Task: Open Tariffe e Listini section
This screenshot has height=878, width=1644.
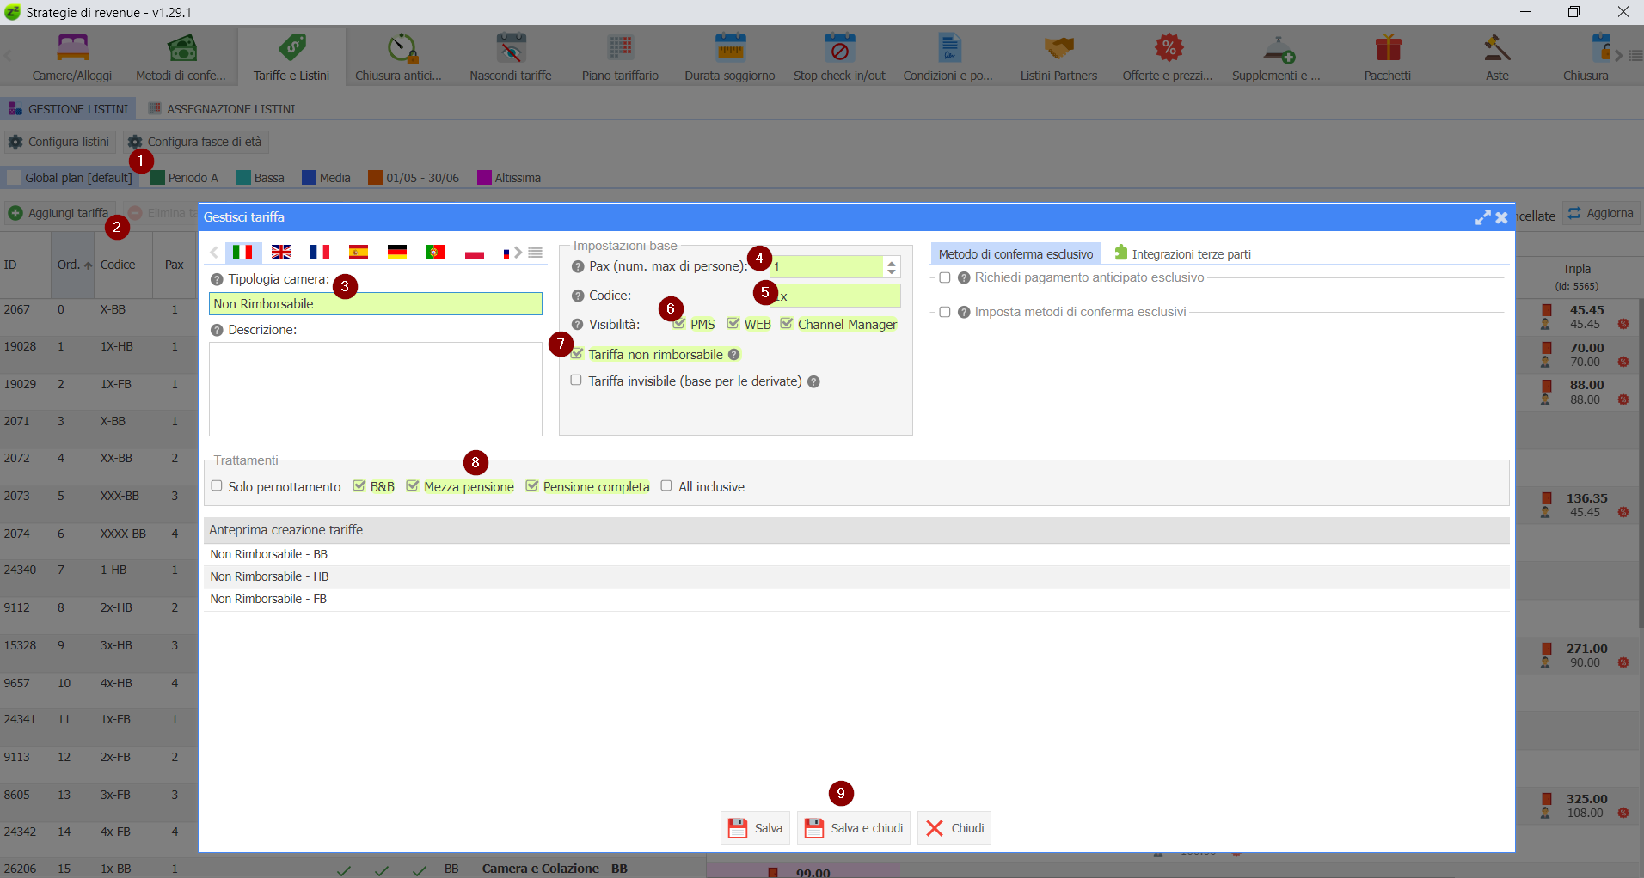Action: click(x=291, y=57)
